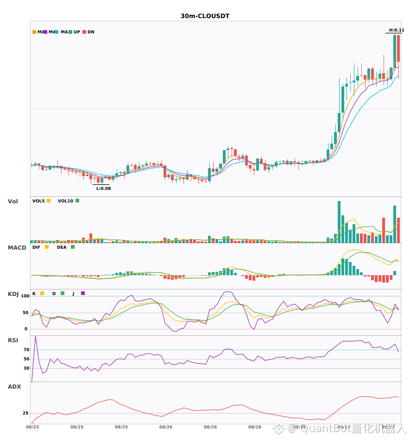Screen dimensions: 410x440
Task: Click the 0 axis value in KDJ panel
Action: [26, 329]
